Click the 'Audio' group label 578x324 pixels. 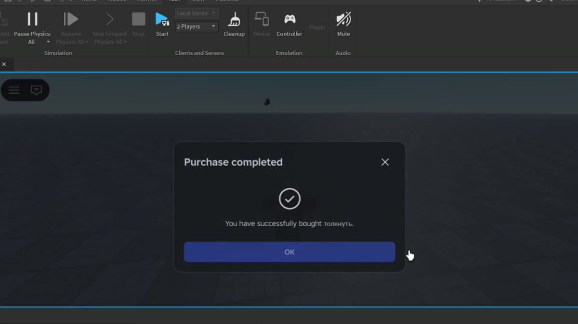coord(343,53)
